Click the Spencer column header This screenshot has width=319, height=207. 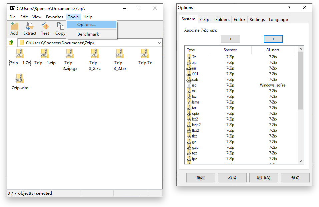point(230,50)
